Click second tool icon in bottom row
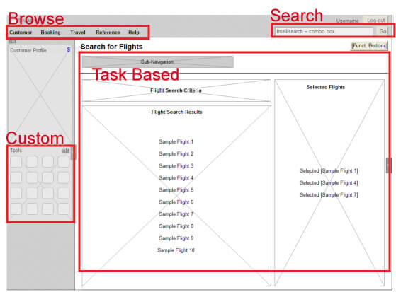Viewport: 396px width, 292px height. (32, 209)
